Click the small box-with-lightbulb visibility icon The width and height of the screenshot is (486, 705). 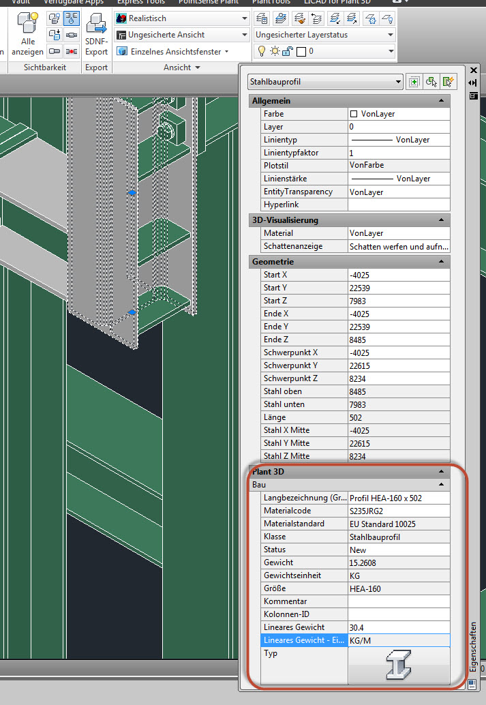tap(55, 18)
